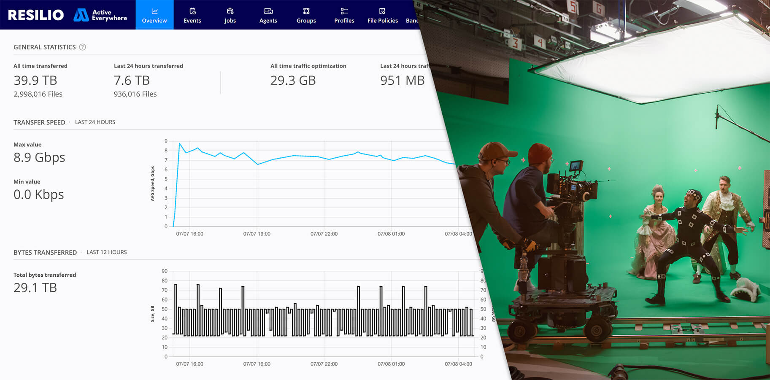Click the Profiles icon in navigation
The height and width of the screenshot is (380, 770).
click(x=344, y=11)
